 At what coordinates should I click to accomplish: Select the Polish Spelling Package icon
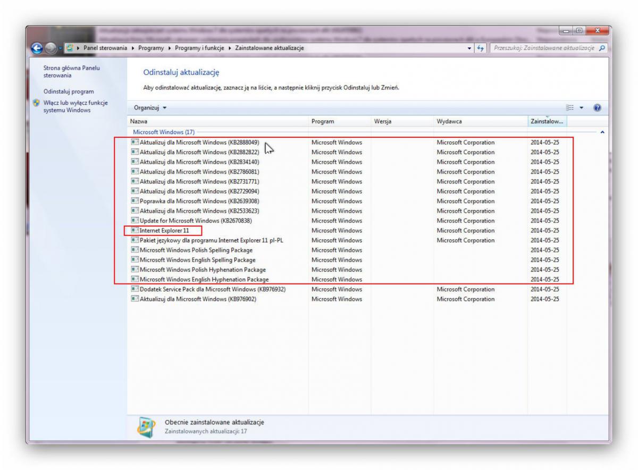coord(135,250)
